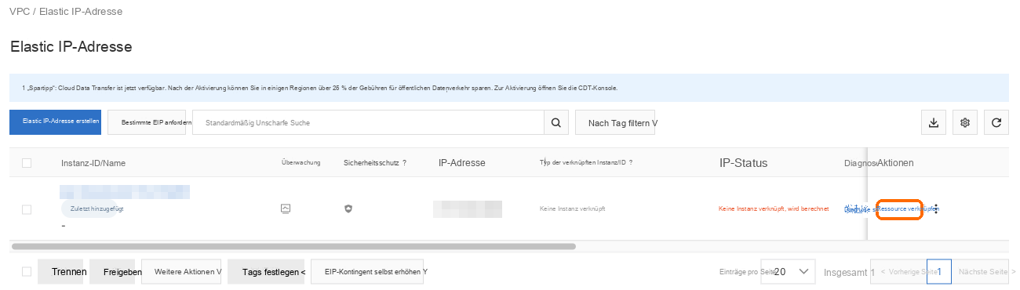
Task: Click the Aktionen column header
Action: [x=895, y=163]
